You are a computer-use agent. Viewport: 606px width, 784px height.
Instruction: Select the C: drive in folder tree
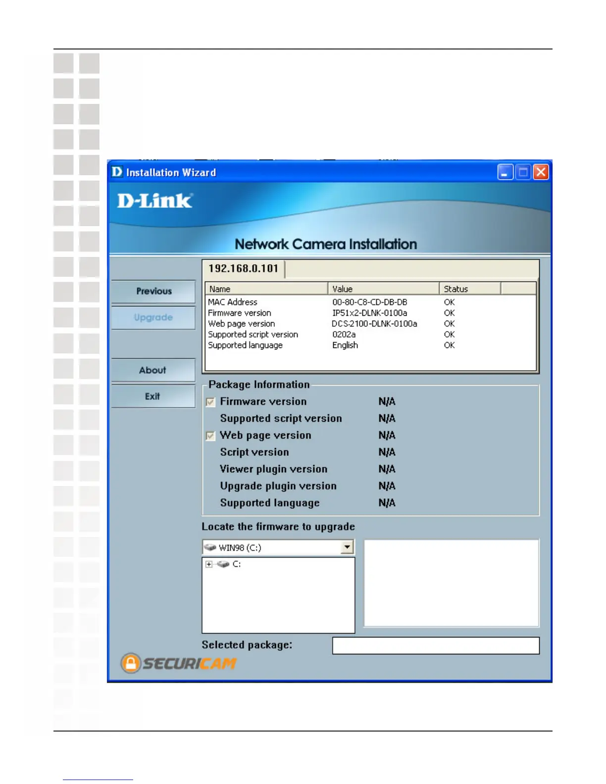237,564
